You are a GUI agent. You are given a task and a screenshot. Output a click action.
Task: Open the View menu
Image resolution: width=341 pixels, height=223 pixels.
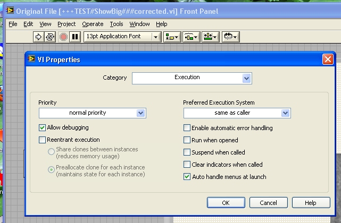click(x=45, y=24)
